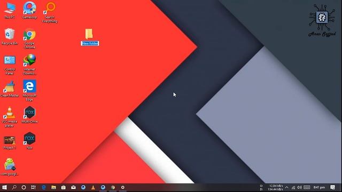Open Task View on the taskbar
This screenshot has height=192, width=342.
click(x=33, y=187)
